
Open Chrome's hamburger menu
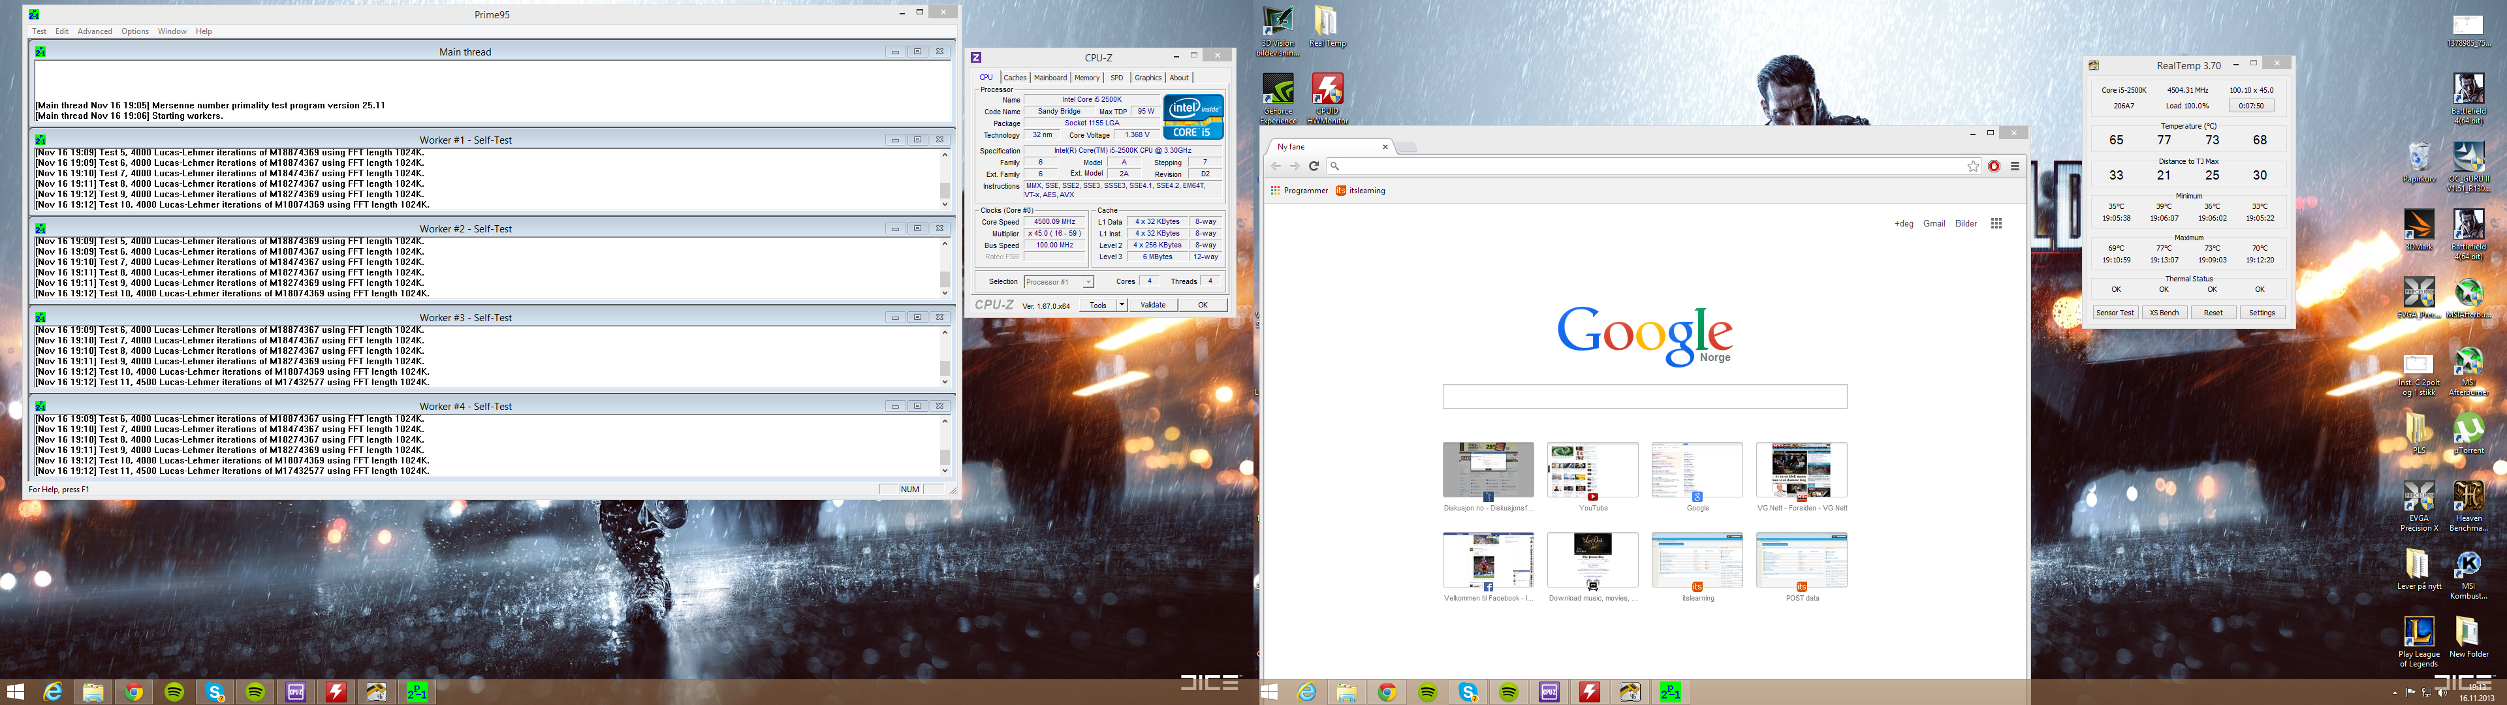(x=2015, y=166)
